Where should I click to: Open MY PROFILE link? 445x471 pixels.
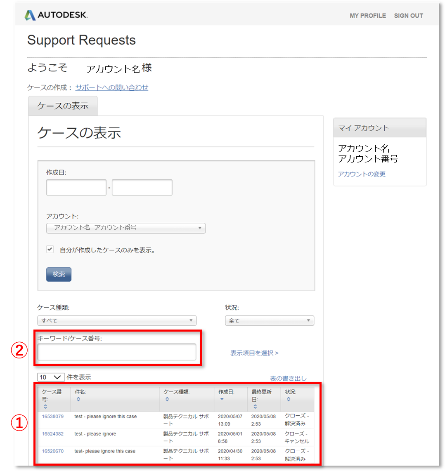click(368, 16)
